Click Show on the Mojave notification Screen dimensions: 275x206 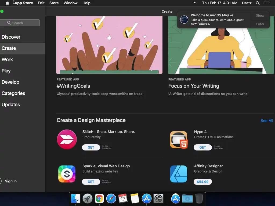point(260,15)
